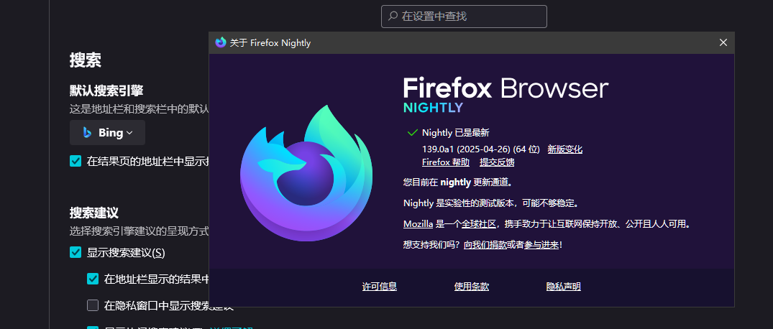The height and width of the screenshot is (329, 773).
Task: Focus the 在设置中查找 search field
Action: coord(464,17)
